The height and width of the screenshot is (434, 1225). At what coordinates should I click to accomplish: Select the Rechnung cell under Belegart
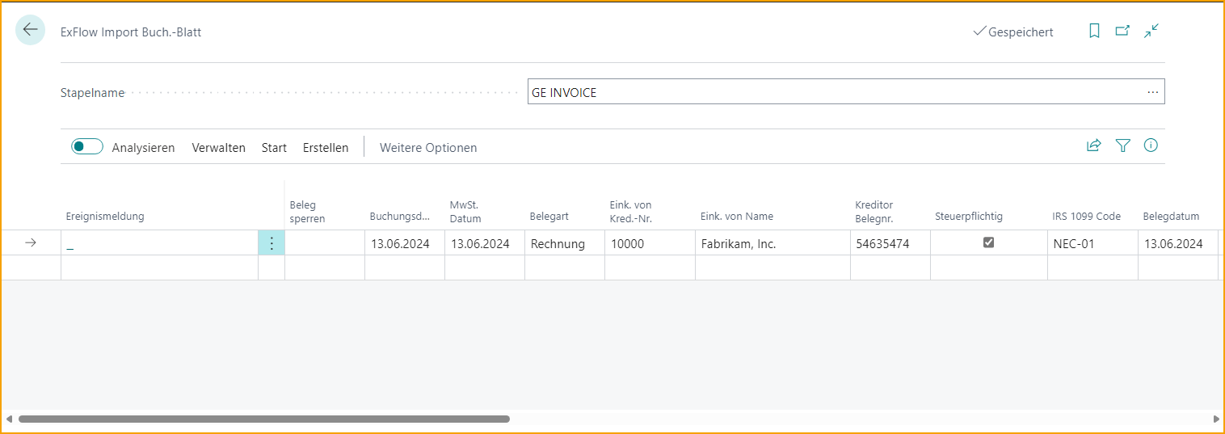[565, 243]
